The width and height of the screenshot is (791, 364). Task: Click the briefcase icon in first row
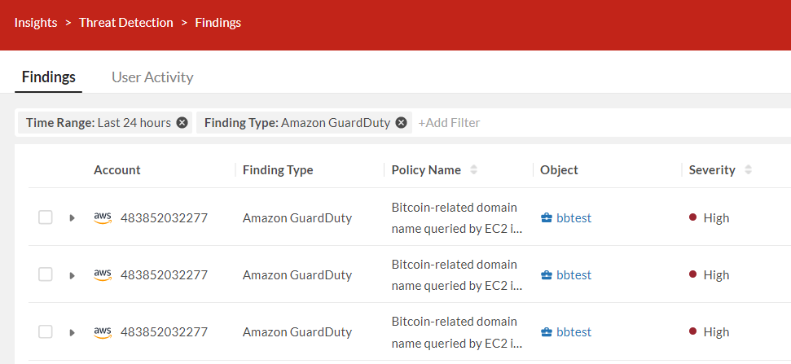(547, 218)
